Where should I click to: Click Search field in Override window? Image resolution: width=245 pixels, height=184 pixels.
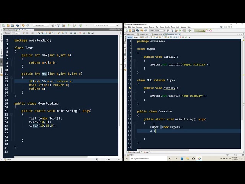pos(232,27)
